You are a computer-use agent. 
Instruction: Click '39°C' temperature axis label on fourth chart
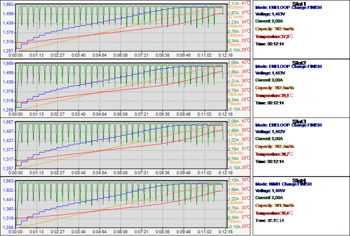click(x=246, y=180)
